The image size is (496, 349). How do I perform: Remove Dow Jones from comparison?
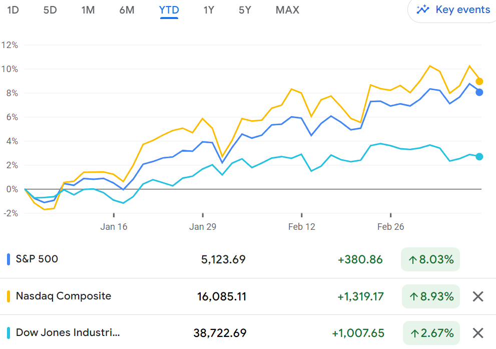pyautogui.click(x=478, y=333)
